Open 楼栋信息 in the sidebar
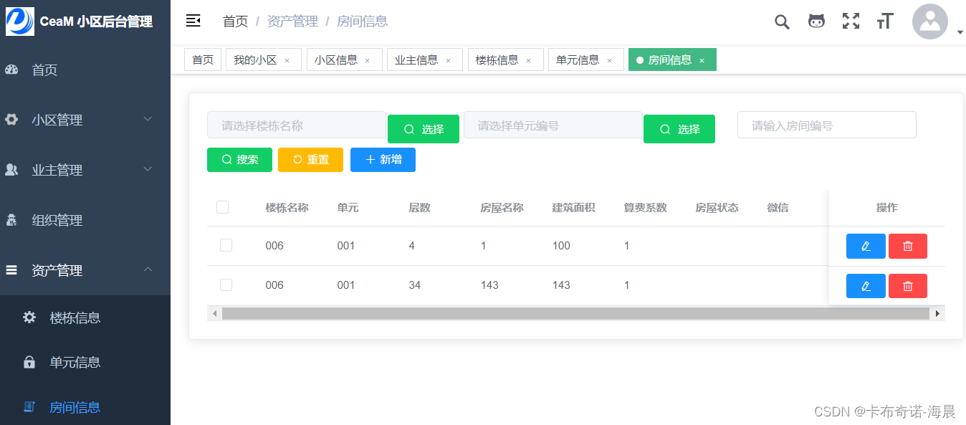The width and height of the screenshot is (966, 425). 85,317
